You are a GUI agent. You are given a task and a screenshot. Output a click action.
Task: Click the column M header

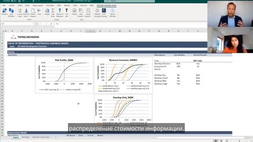[120, 31]
